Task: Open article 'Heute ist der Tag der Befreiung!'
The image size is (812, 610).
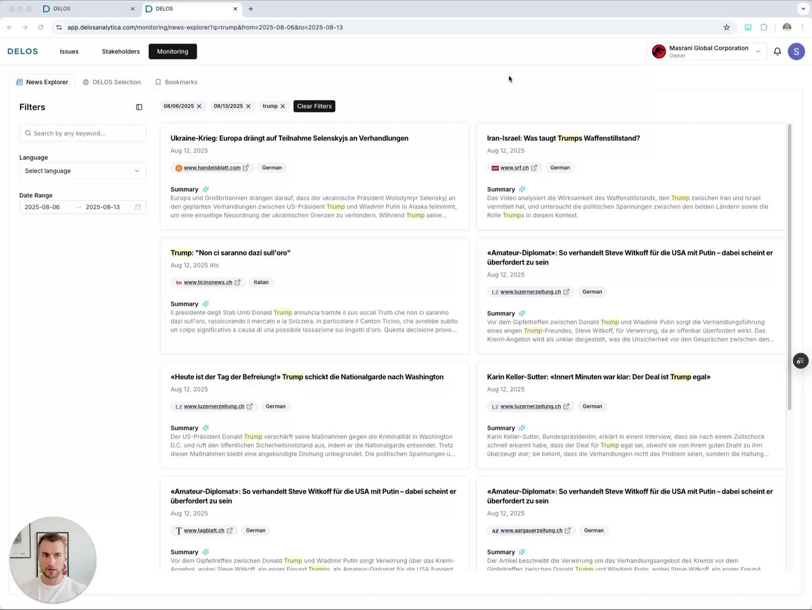Action: click(x=307, y=377)
